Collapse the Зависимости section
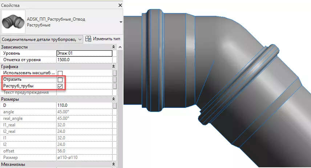Image resolution: width=311 pixels, height=168 pixels. 114,47
